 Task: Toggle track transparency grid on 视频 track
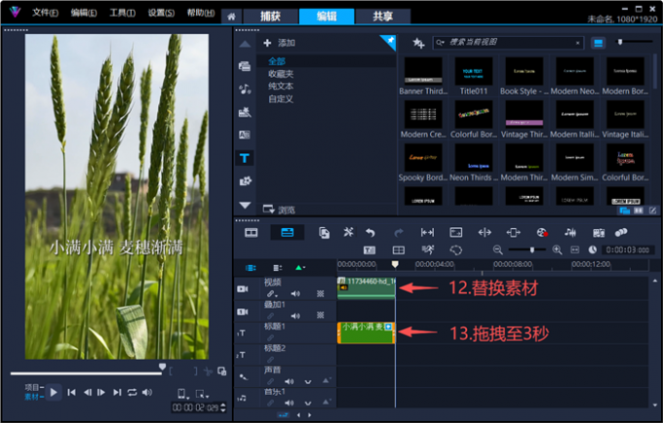[321, 293]
